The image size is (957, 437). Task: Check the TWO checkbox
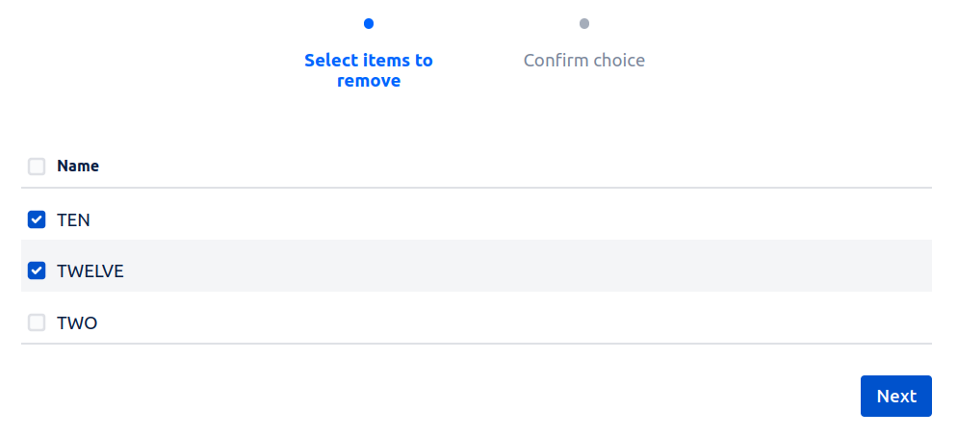[x=37, y=322]
